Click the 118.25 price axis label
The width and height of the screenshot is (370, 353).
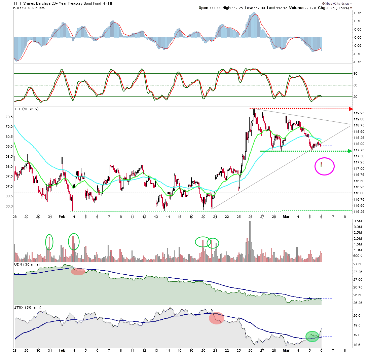[x=359, y=138]
